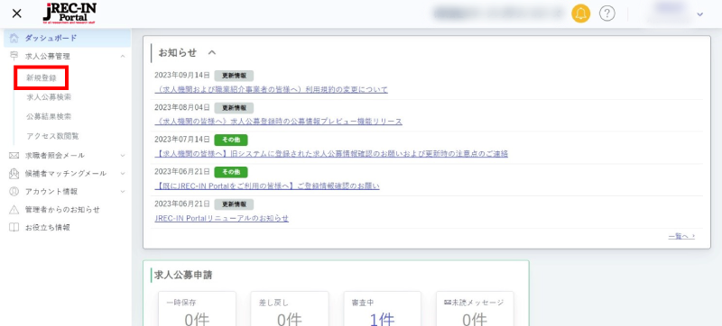Expand the 候補者マッチングメール chevron
The height and width of the screenshot is (326, 722).
click(123, 174)
